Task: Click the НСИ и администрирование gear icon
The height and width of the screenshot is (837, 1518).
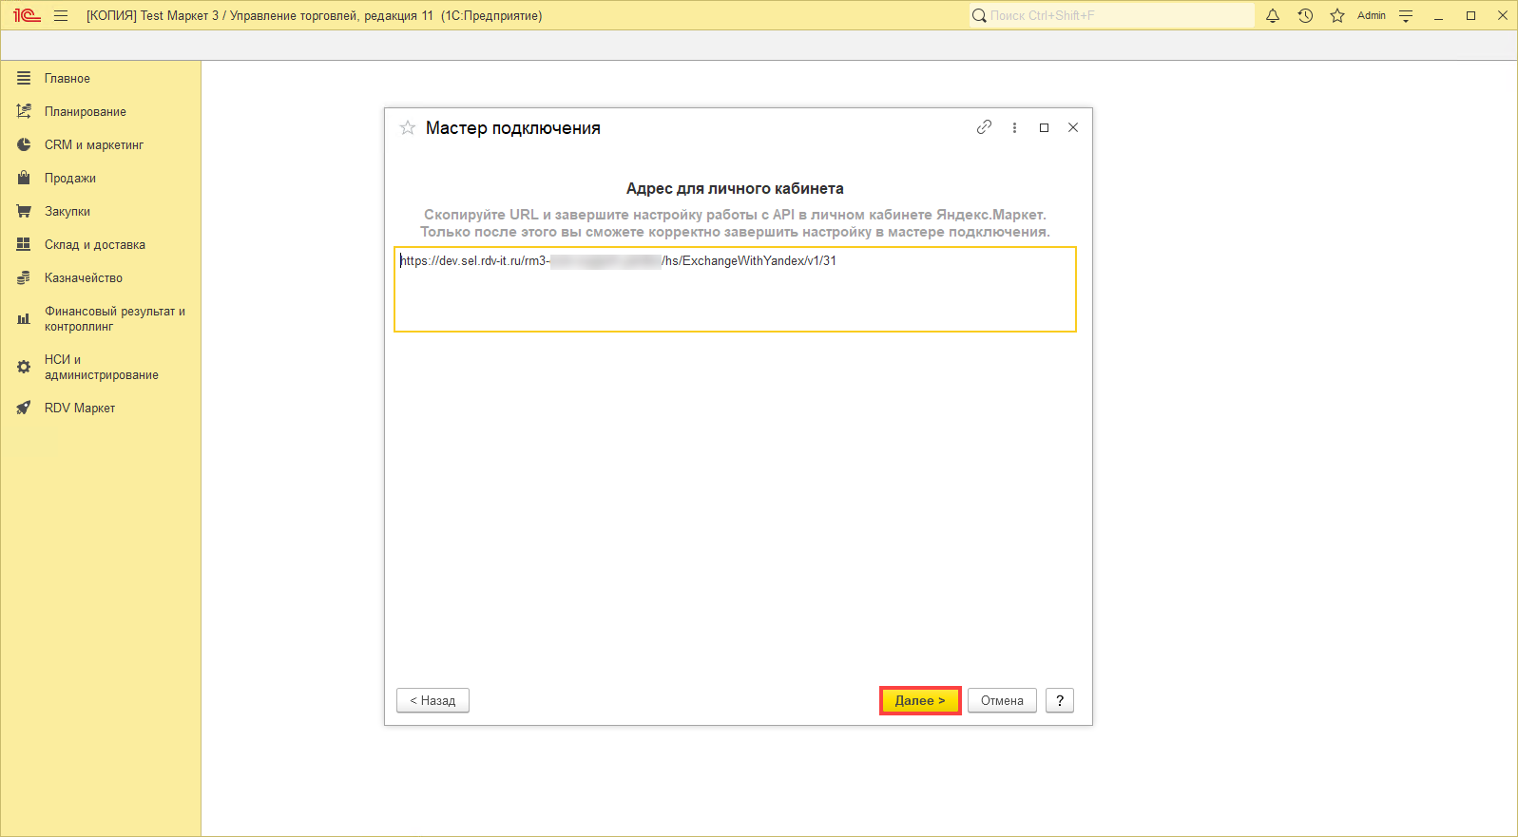Action: point(24,367)
